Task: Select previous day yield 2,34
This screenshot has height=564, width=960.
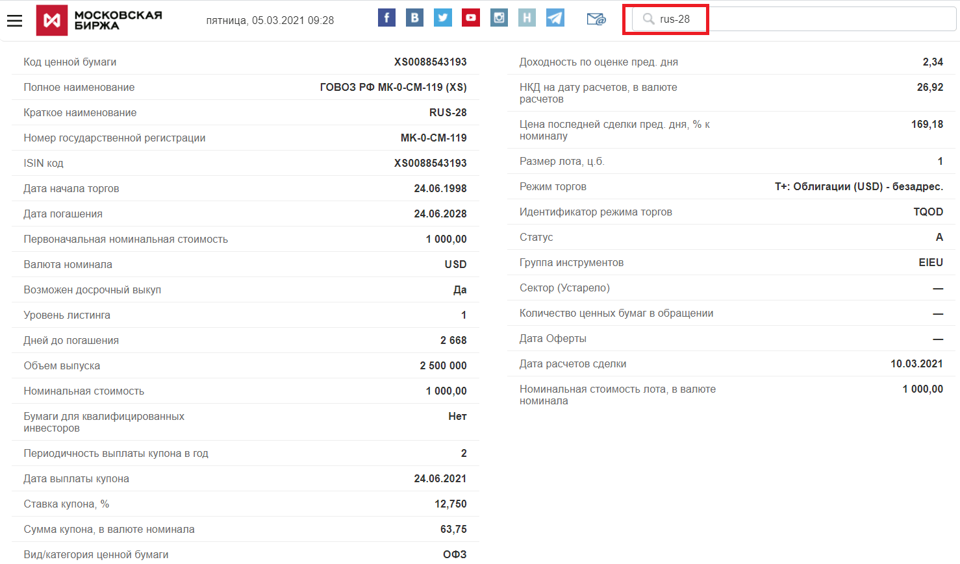Action: coord(933,62)
